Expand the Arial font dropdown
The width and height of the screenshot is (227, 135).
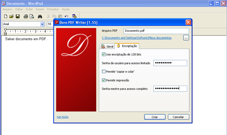42,24
